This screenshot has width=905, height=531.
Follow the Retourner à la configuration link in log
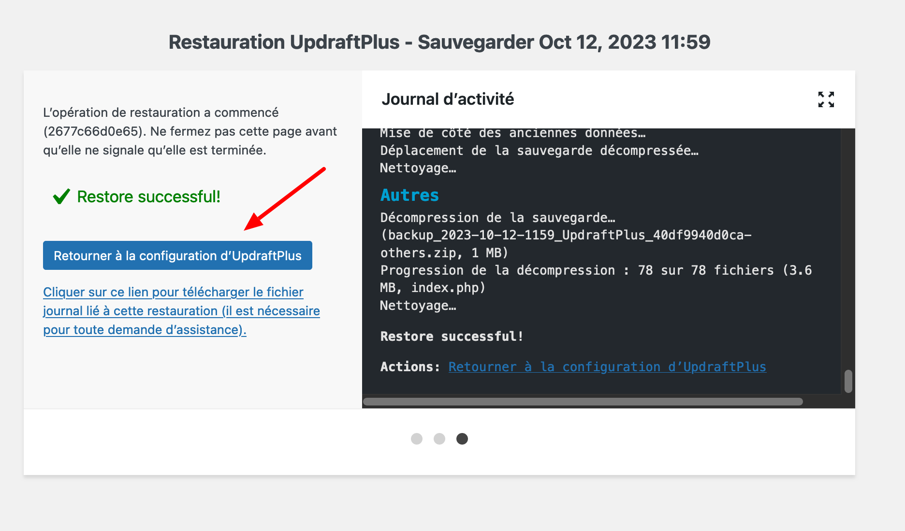click(607, 367)
